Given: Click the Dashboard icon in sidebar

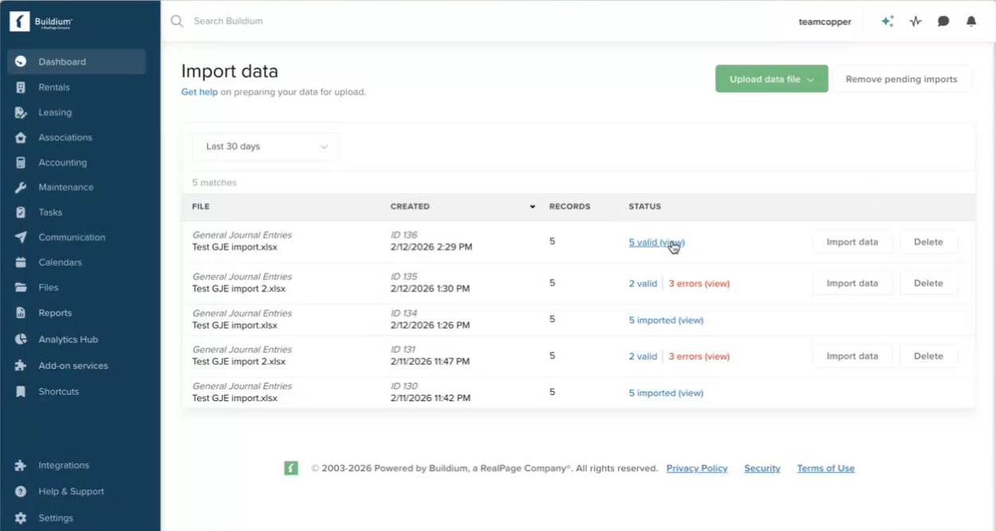Looking at the screenshot, I should (21, 61).
